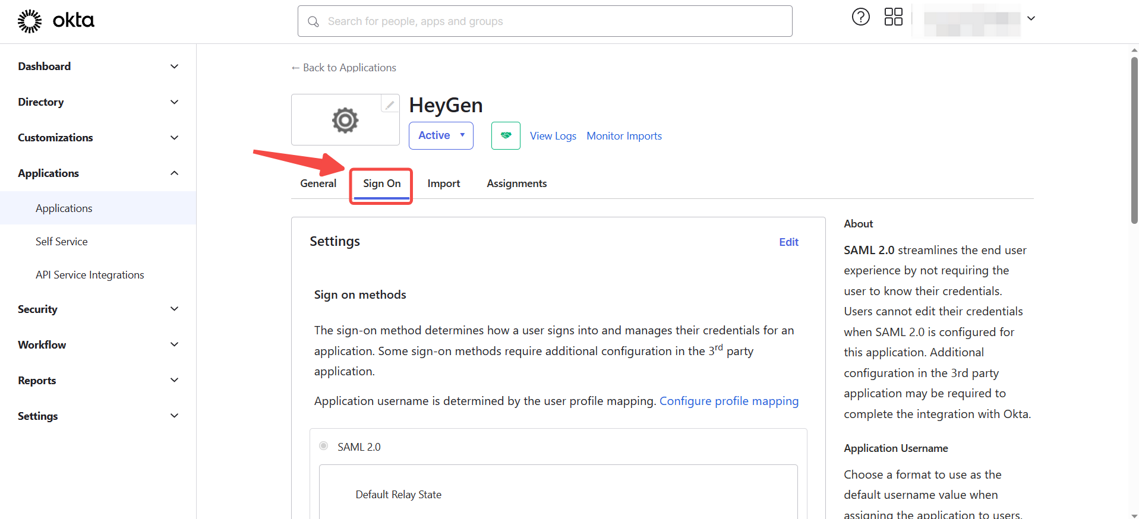This screenshot has height=519, width=1139.
Task: Open the Active status dropdown
Action: pyautogui.click(x=441, y=135)
